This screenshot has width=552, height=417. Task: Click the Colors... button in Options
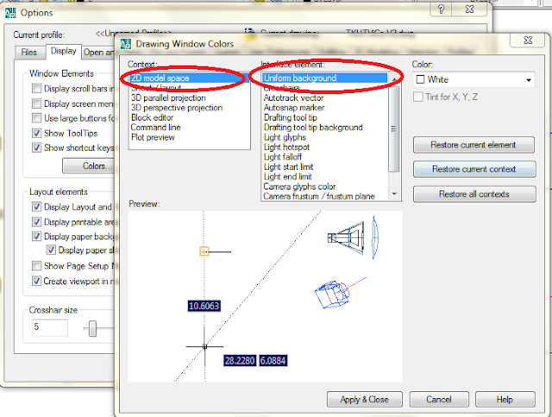[89, 165]
